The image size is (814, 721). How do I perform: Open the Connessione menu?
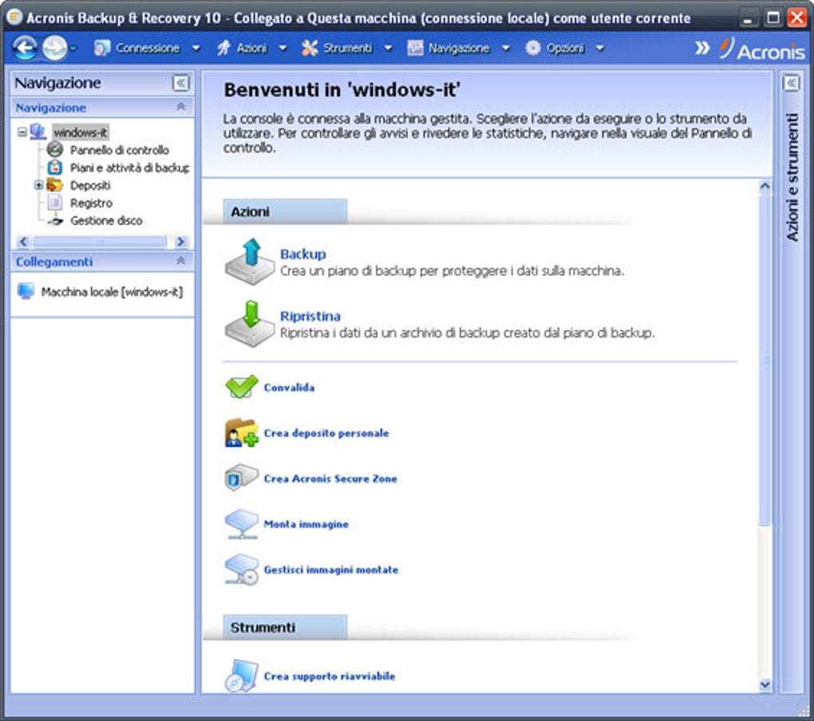pos(144,47)
